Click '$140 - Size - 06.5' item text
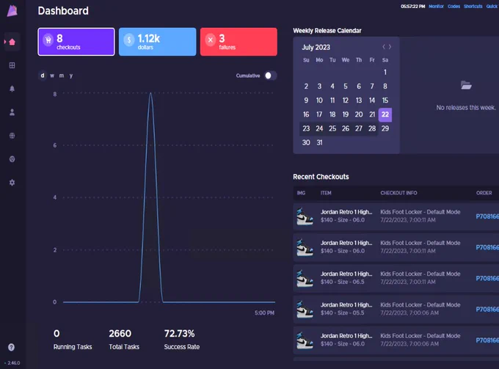 tap(343, 282)
